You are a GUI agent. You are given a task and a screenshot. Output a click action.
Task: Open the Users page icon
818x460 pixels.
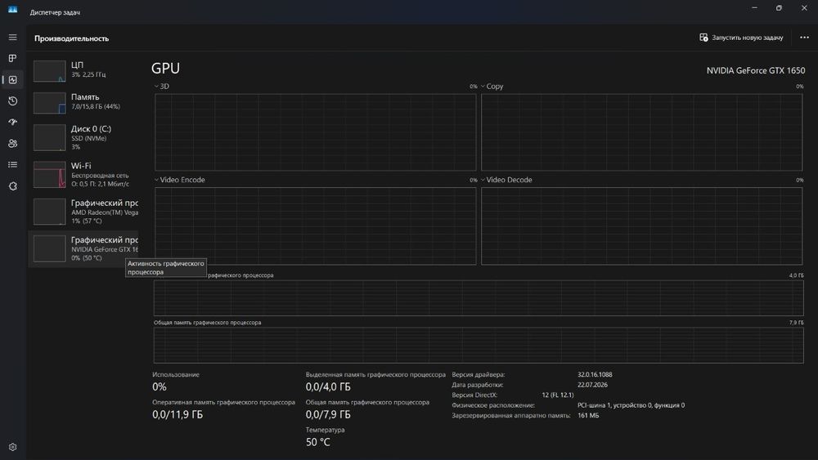click(x=12, y=143)
